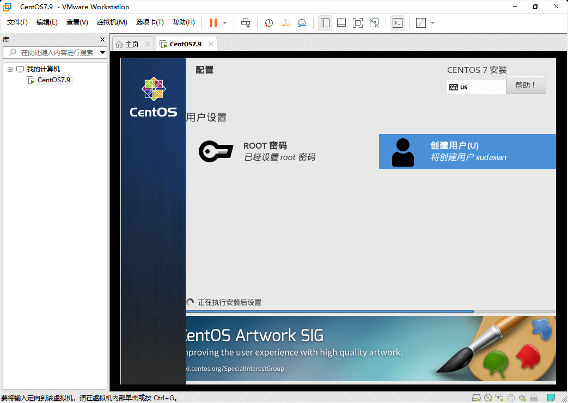Toggle the thumbnail bar view

[x=341, y=23]
